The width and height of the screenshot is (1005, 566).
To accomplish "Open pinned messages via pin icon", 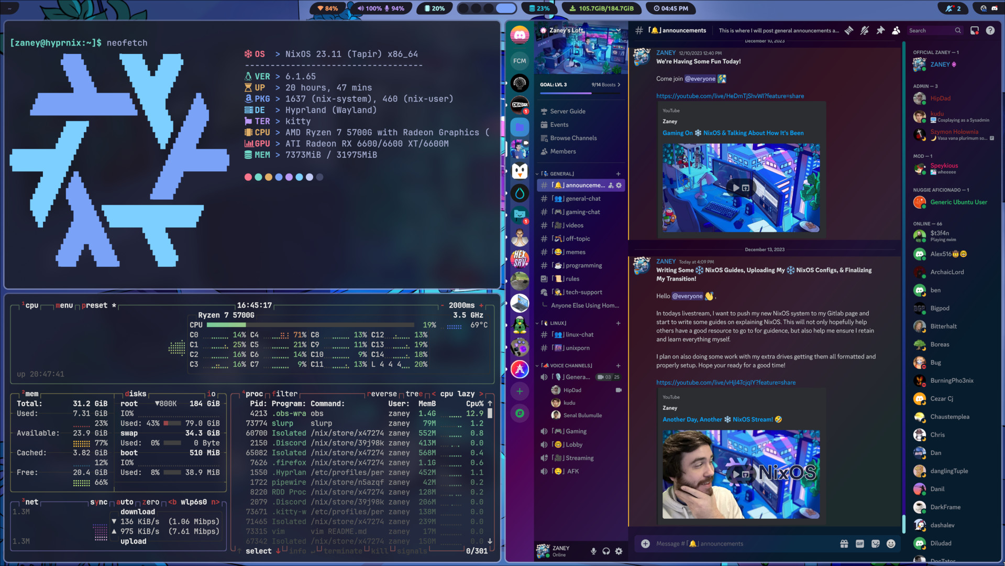I will click(880, 30).
